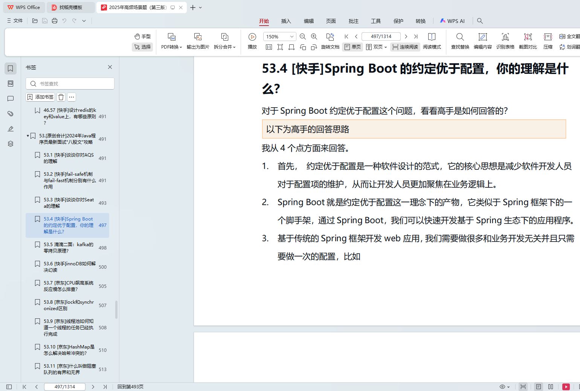
Task: Open the signature pen icon in the sidebar
Action: (11, 129)
